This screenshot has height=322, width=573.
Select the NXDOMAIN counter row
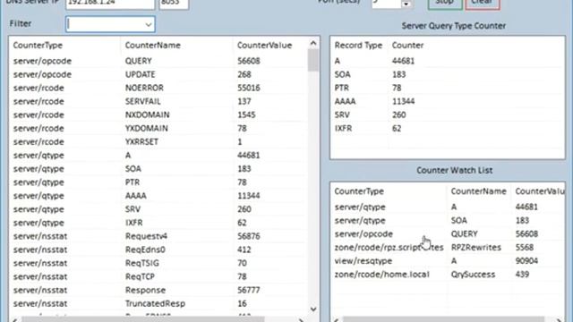158,115
